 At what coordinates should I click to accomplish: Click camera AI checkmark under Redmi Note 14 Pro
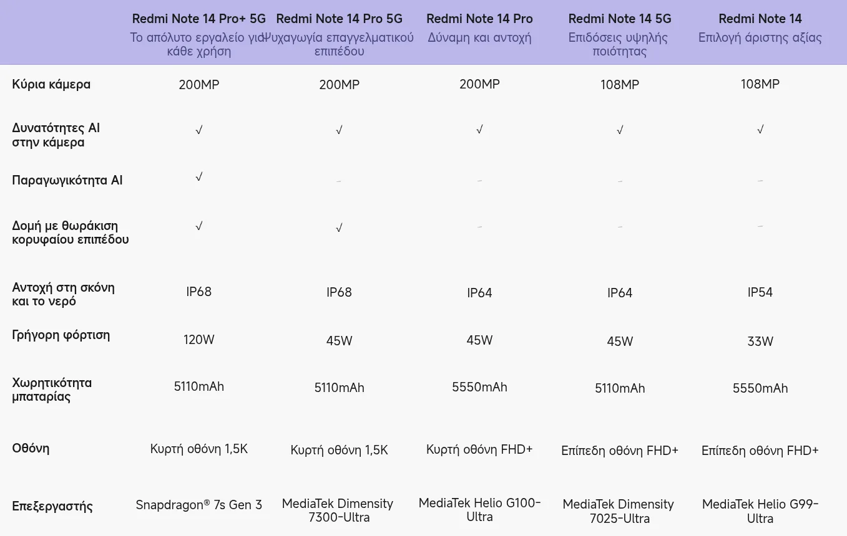click(x=479, y=130)
